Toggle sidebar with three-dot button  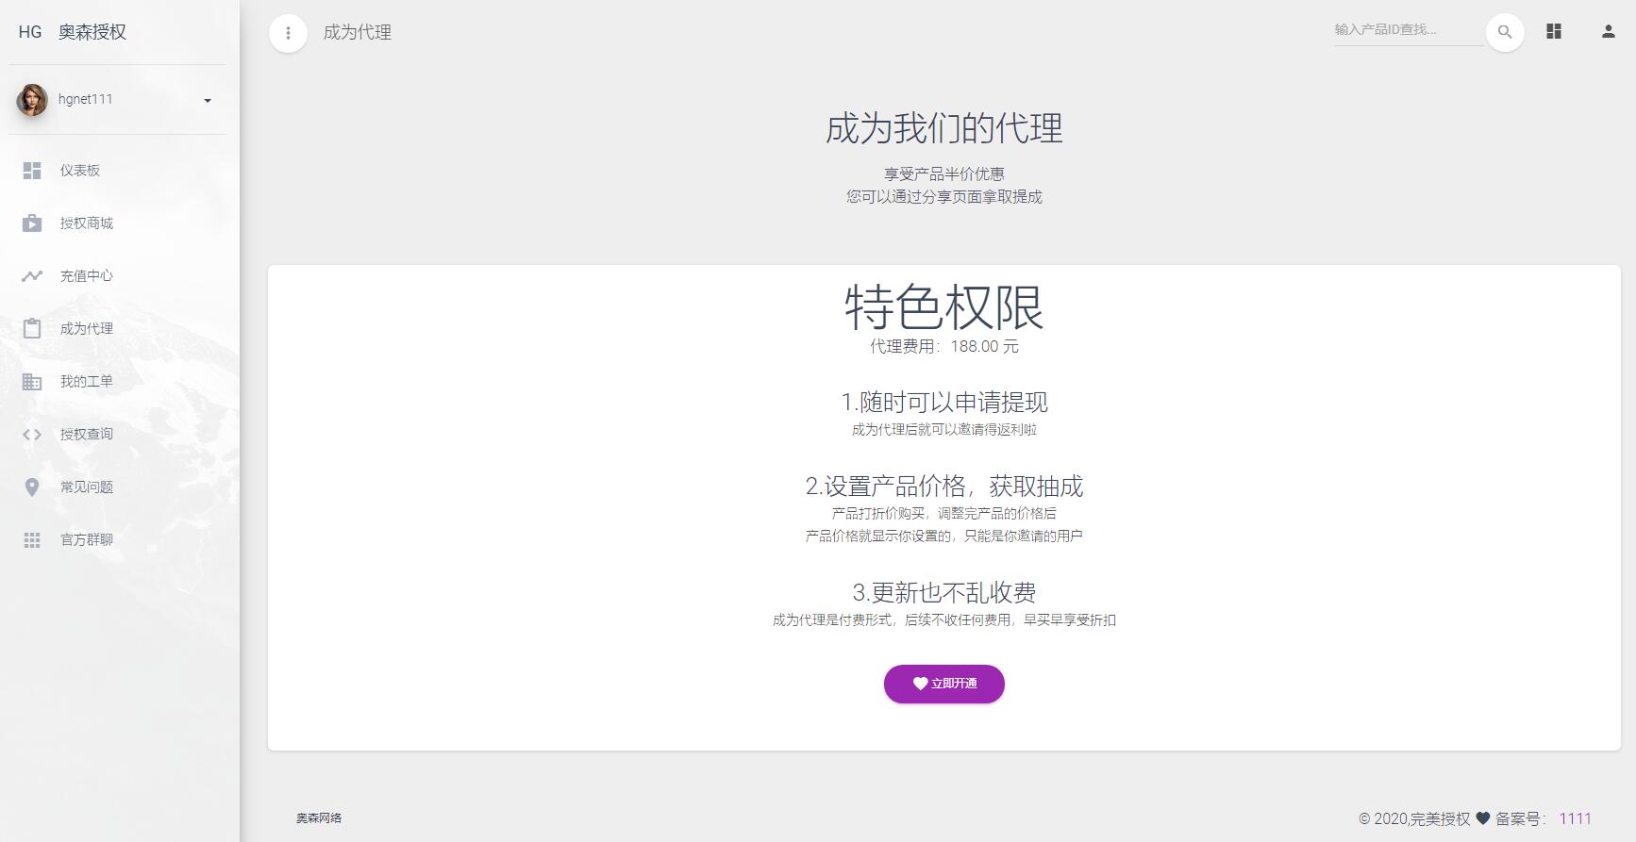(288, 33)
